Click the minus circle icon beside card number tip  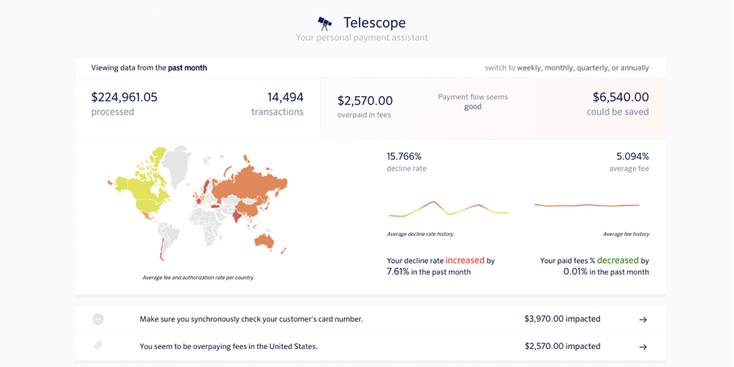tap(98, 319)
